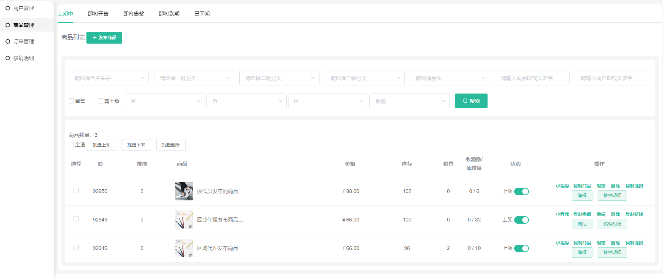663x278 pixels.
Task: Open the 请选择品牌 brand dropdown
Action: (x=450, y=78)
